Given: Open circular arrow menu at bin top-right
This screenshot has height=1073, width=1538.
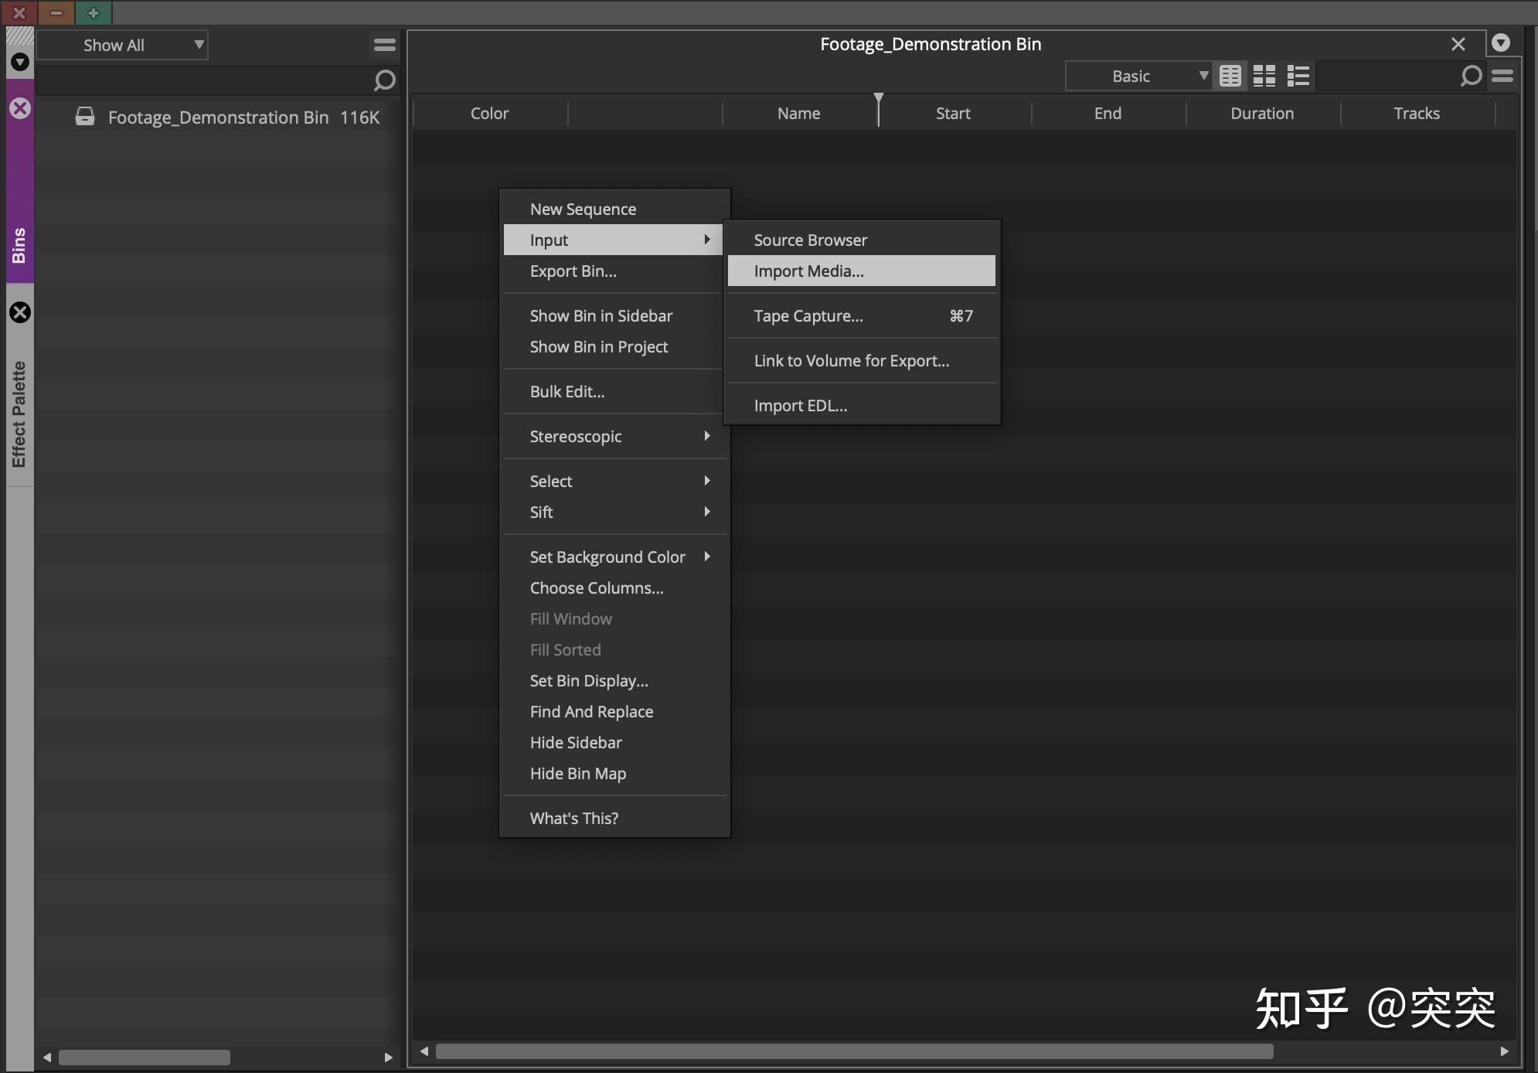Looking at the screenshot, I should (1501, 43).
